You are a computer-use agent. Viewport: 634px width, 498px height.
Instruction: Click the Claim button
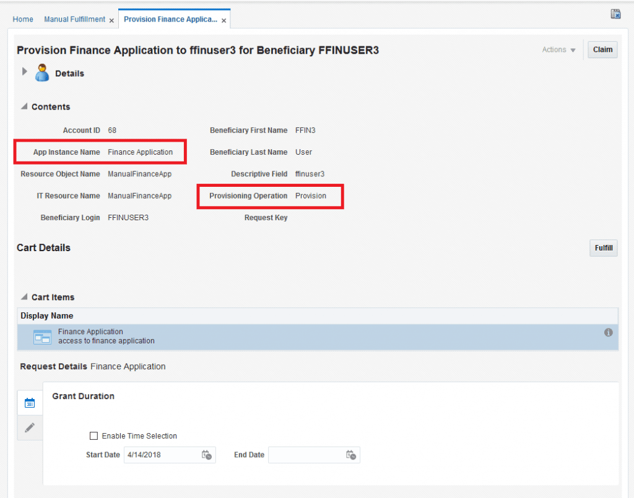602,50
